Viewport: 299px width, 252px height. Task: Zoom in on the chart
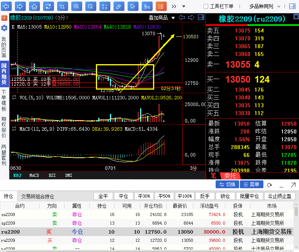[x=77, y=6]
